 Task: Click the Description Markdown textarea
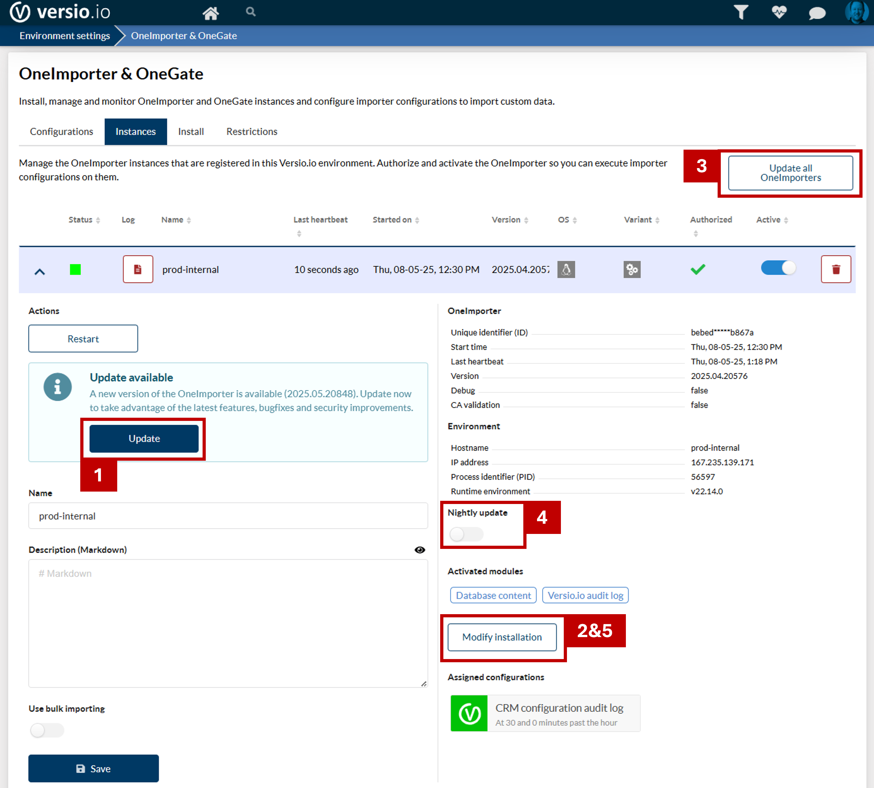tap(228, 623)
